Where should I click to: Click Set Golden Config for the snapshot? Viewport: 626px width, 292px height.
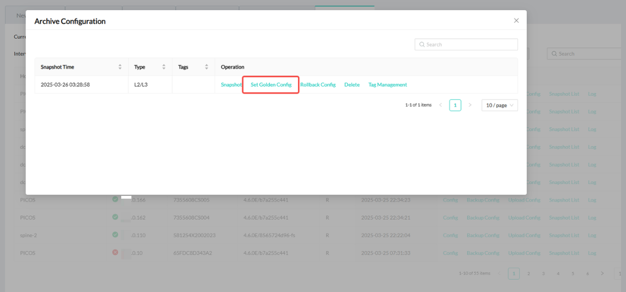tap(271, 85)
